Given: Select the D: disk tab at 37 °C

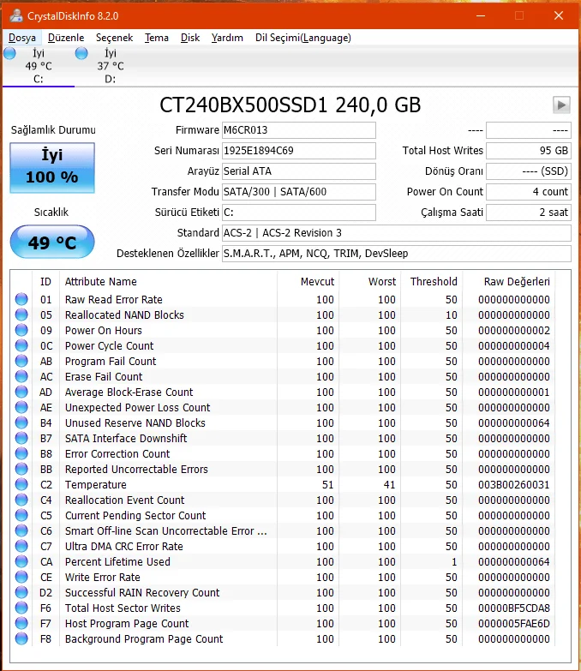Looking at the screenshot, I should point(111,66).
